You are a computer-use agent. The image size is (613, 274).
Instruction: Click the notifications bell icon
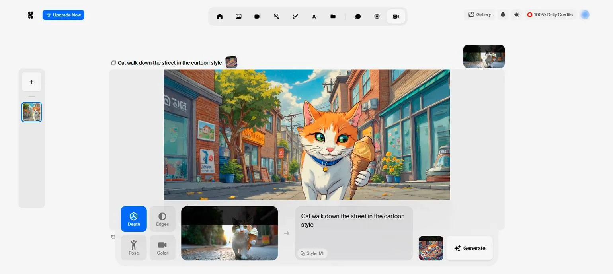click(503, 15)
